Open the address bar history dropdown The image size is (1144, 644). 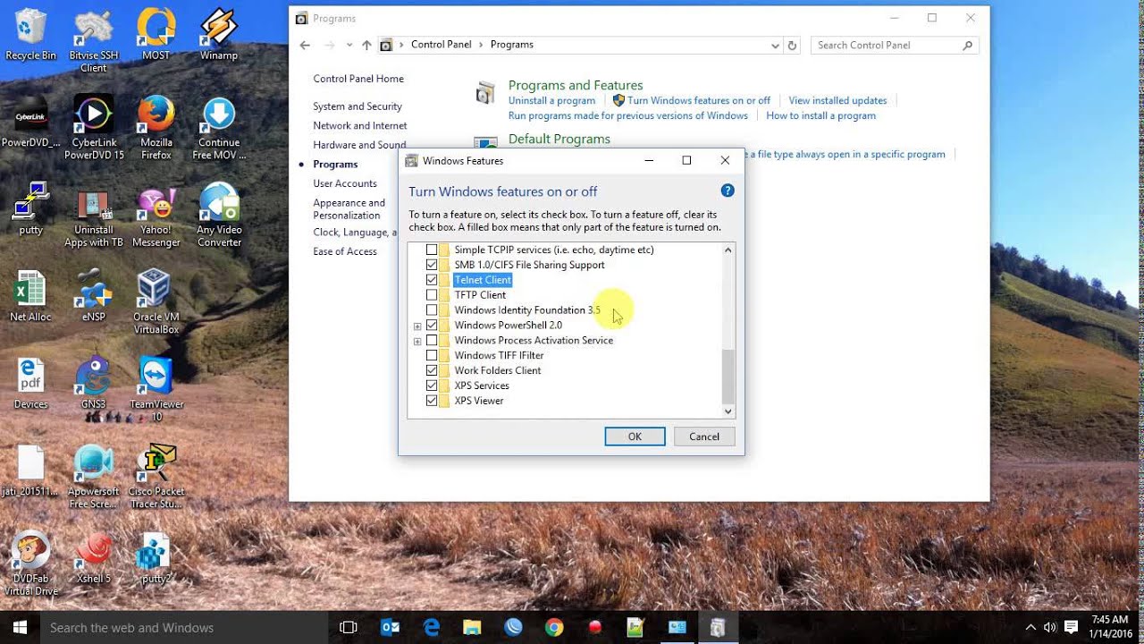point(775,45)
